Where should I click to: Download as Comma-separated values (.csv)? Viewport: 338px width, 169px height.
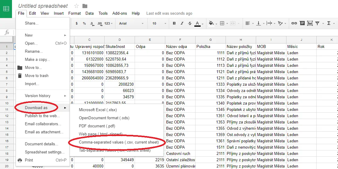coord(117,142)
